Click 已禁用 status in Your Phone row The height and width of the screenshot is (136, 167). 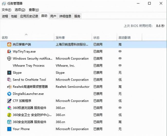point(98,129)
